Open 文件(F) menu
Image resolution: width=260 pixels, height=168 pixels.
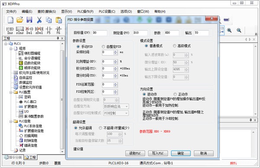[x=11, y=11]
